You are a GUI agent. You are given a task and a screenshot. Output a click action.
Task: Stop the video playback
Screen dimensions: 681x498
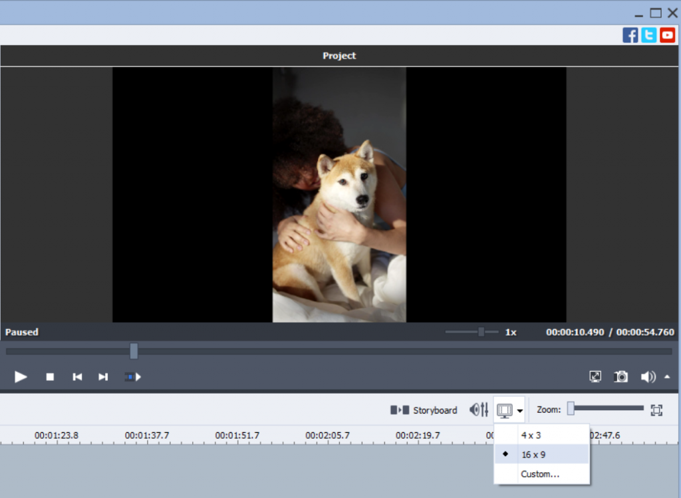point(50,377)
